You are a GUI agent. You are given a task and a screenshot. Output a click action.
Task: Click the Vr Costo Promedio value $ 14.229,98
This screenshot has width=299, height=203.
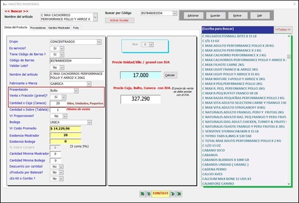(65, 129)
